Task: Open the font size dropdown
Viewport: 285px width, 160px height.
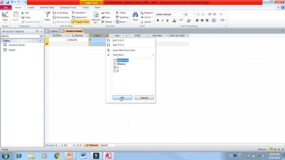Action: [194, 14]
